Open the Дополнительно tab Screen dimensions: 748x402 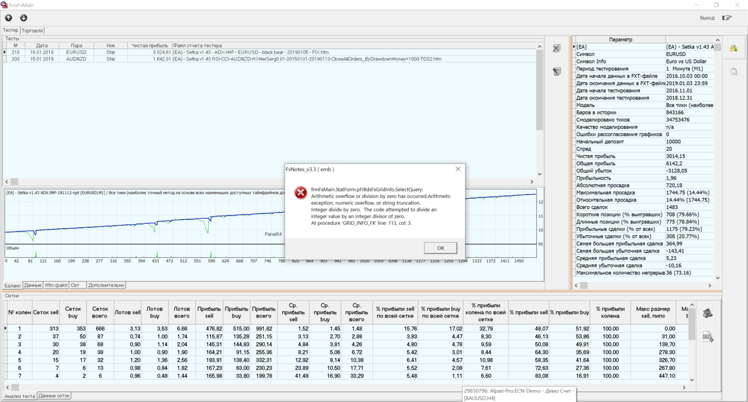pos(106,285)
